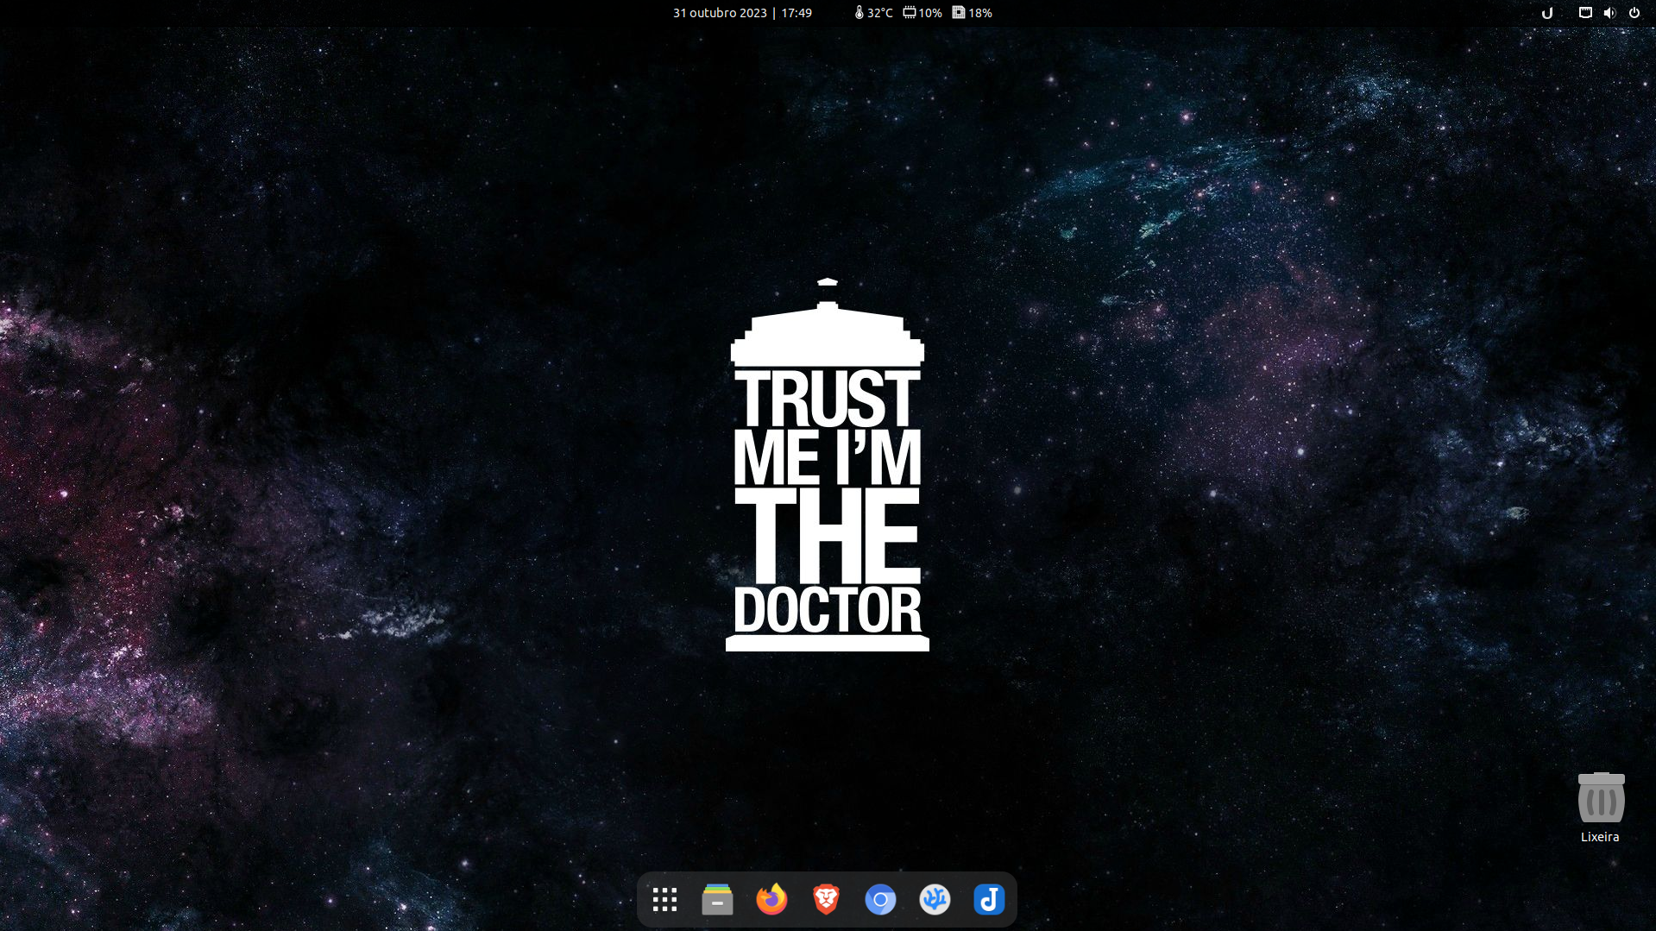Open Joplin notes app from the dock

[x=989, y=900]
